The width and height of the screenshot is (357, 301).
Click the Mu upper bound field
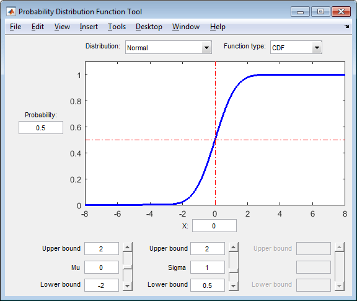[x=102, y=248]
